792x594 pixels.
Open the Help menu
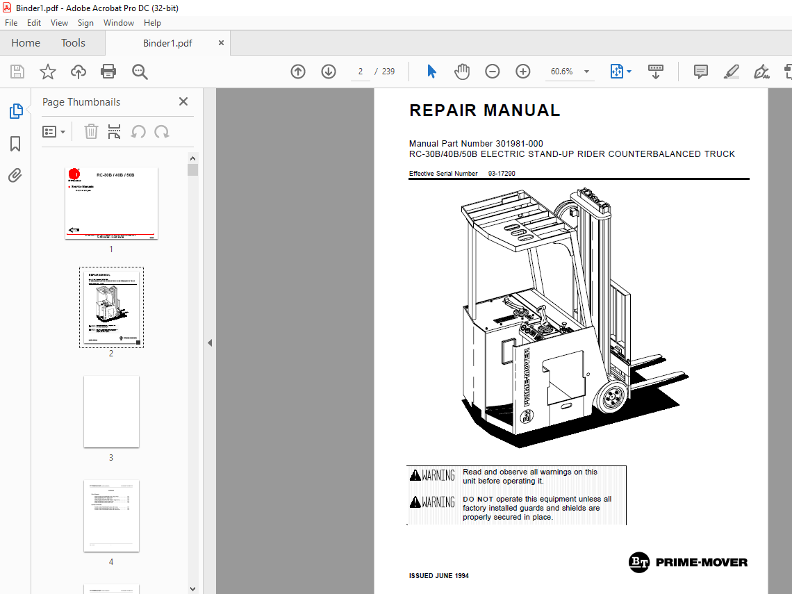pyautogui.click(x=152, y=23)
